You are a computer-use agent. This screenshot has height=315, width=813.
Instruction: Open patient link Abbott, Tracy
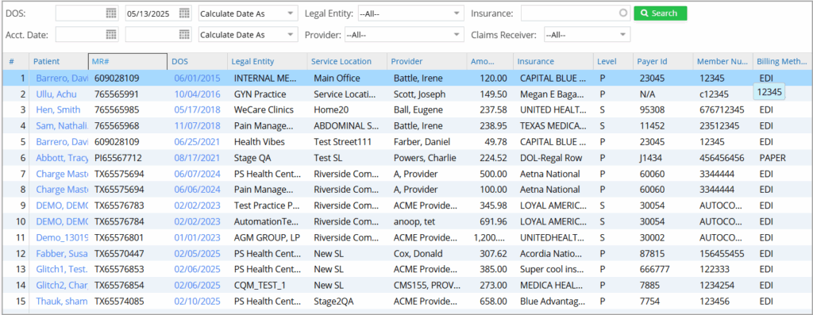click(x=62, y=157)
